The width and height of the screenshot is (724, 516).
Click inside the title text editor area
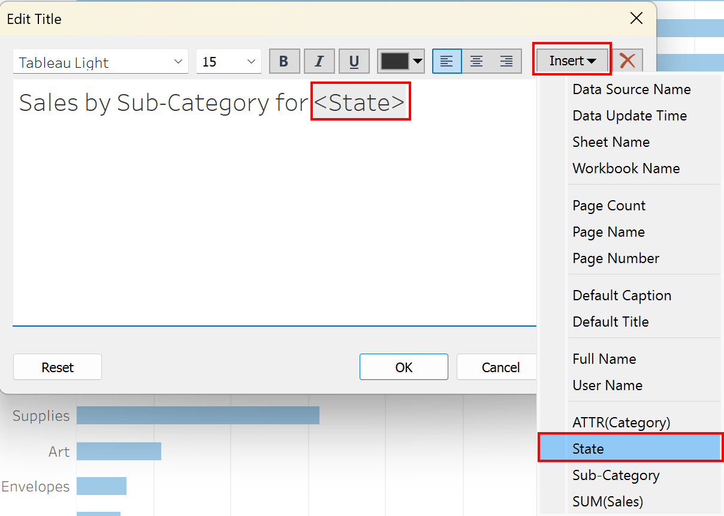tap(274, 203)
